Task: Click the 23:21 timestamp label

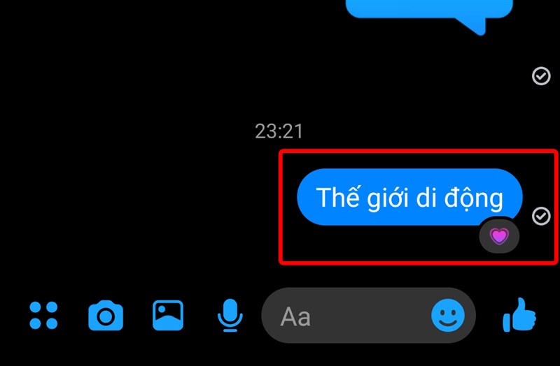Action: [x=279, y=131]
